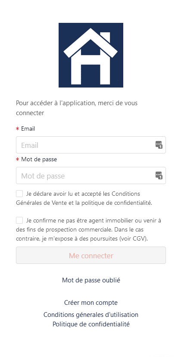Image resolution: width=181 pixels, height=357 pixels.
Task: Open the Mot de passe oublié link
Action: pyautogui.click(x=91, y=280)
